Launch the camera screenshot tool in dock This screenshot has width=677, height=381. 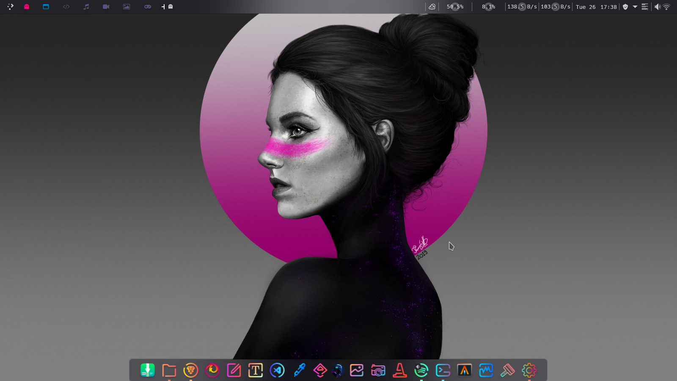click(x=378, y=370)
